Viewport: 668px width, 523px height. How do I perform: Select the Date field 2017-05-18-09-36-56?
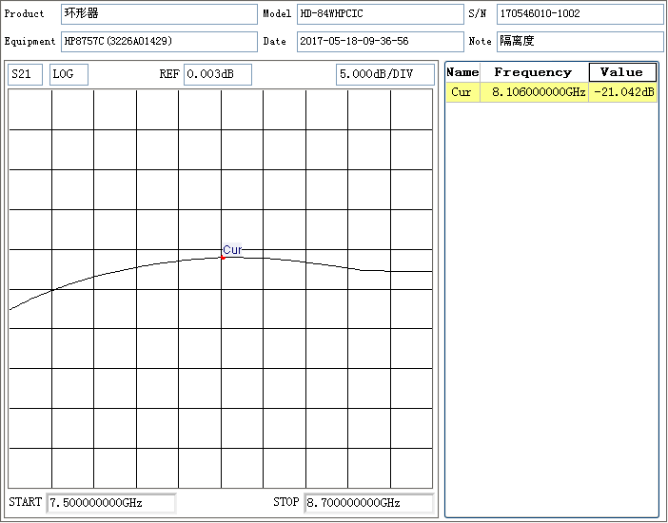380,42
